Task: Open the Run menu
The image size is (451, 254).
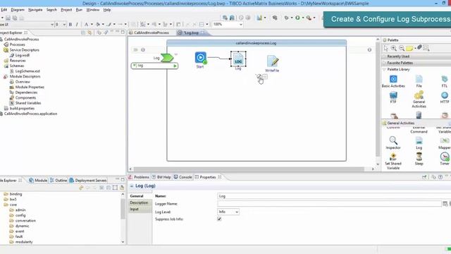Action: [79, 10]
